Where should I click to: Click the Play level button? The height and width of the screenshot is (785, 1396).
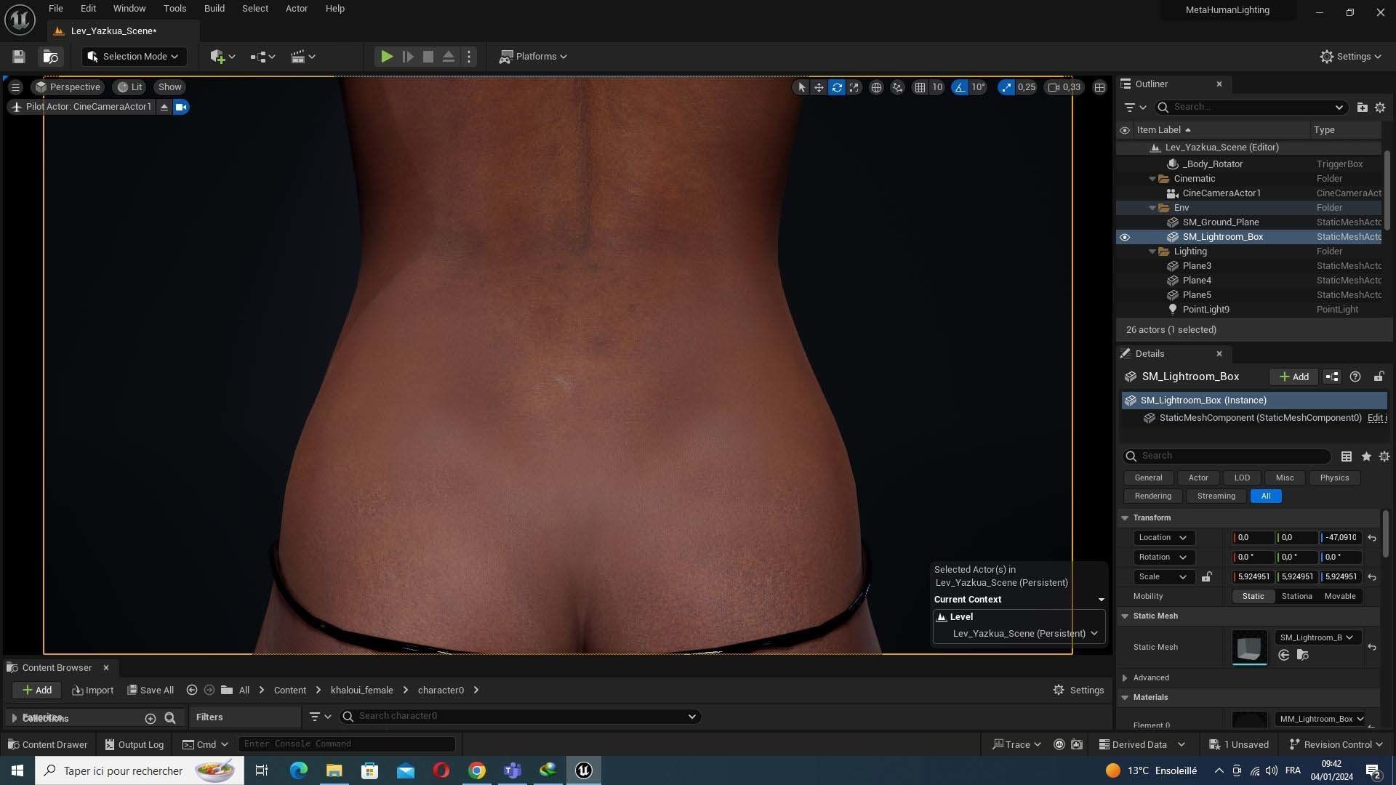tap(387, 57)
